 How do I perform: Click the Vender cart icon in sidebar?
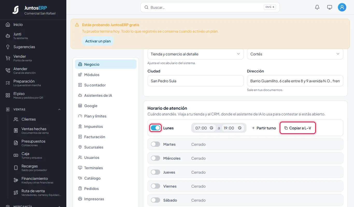(8, 58)
